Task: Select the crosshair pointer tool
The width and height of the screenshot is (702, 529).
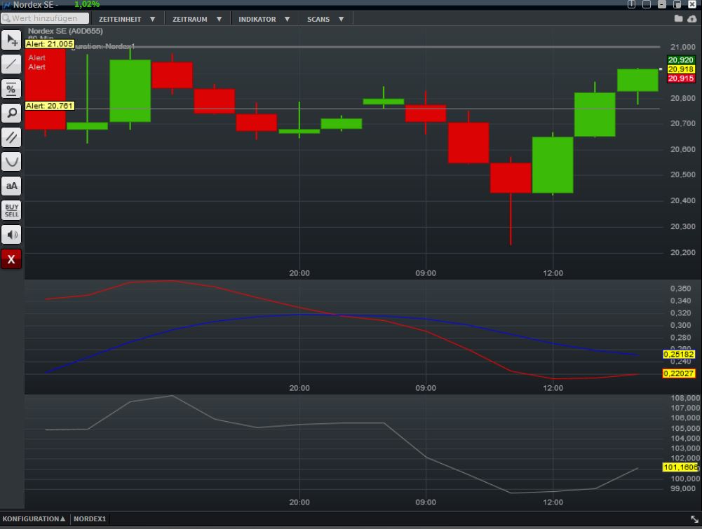Action: click(x=11, y=40)
